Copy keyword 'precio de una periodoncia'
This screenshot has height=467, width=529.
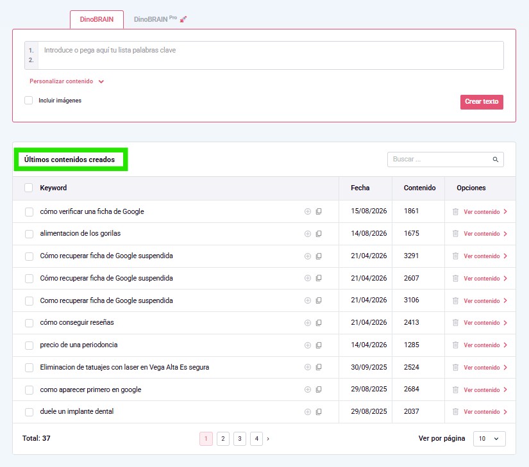tap(319, 345)
